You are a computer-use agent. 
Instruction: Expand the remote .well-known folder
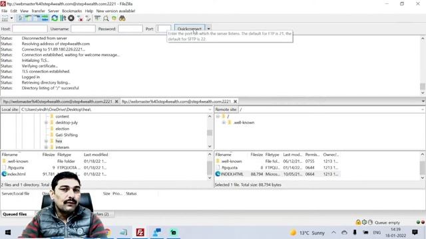[224, 122]
